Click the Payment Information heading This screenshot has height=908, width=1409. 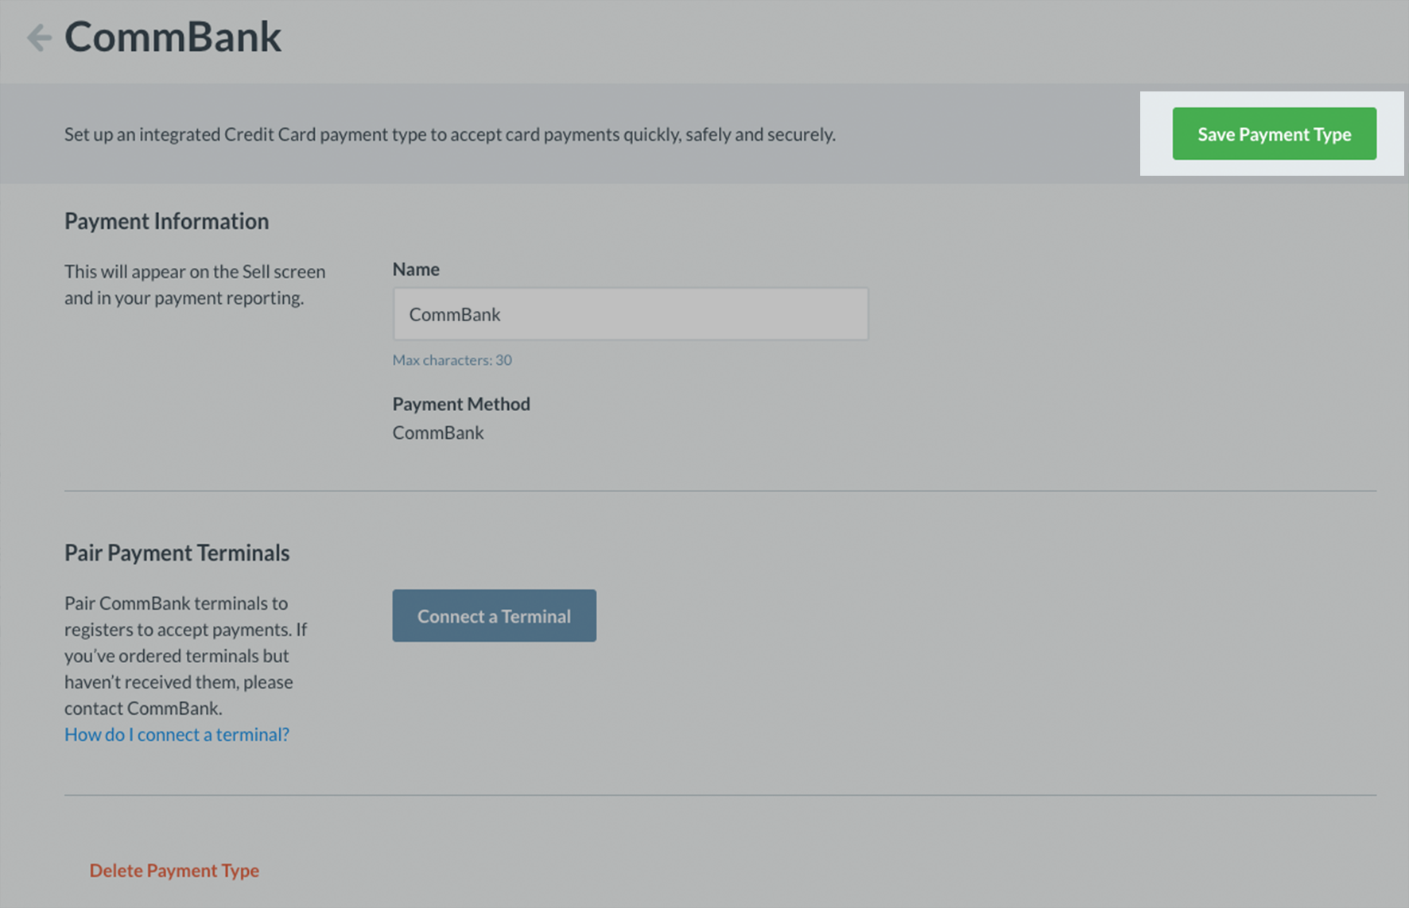click(x=166, y=221)
